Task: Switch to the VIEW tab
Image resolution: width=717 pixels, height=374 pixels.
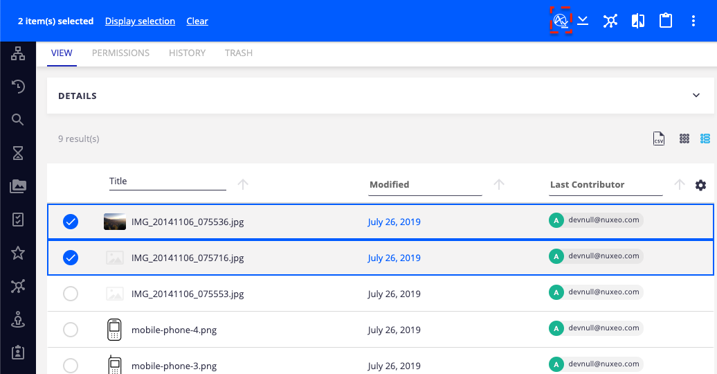Action: 62,53
